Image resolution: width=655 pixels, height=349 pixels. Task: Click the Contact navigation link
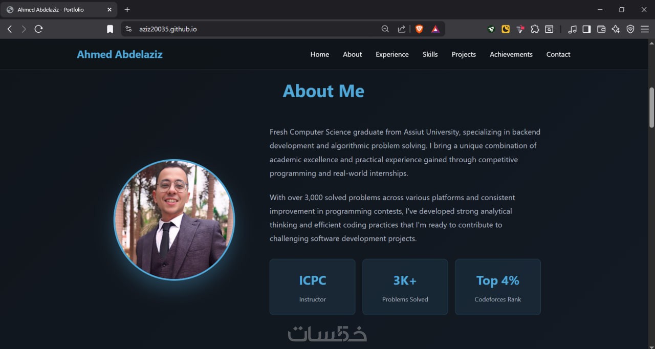tap(558, 54)
